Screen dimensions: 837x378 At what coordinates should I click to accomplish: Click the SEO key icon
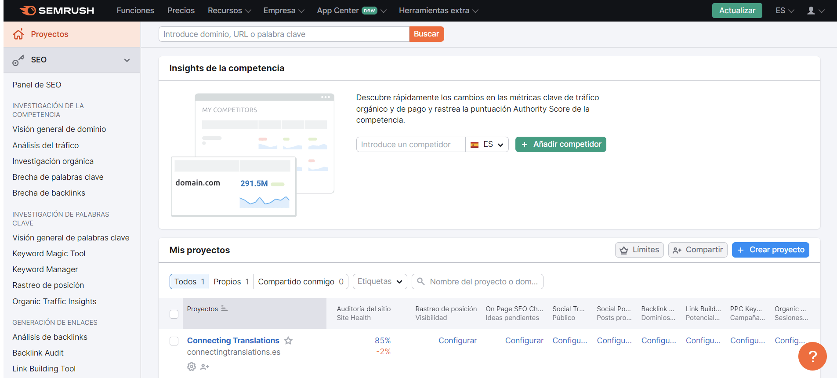point(18,60)
